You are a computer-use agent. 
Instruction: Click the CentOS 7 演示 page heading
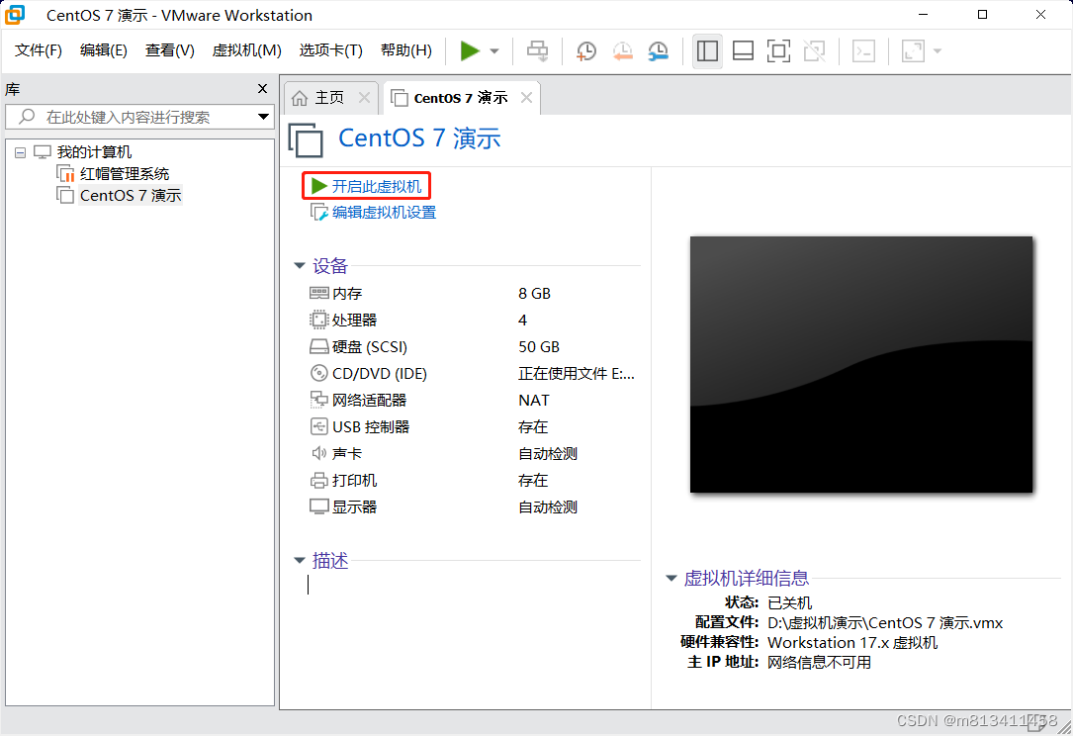[x=419, y=138]
